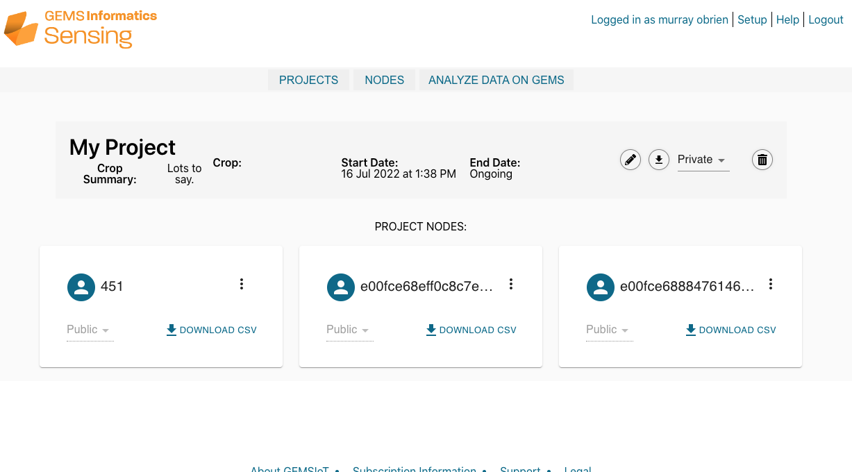852x472 pixels.
Task: Download CSV for node 451
Action: point(211,330)
